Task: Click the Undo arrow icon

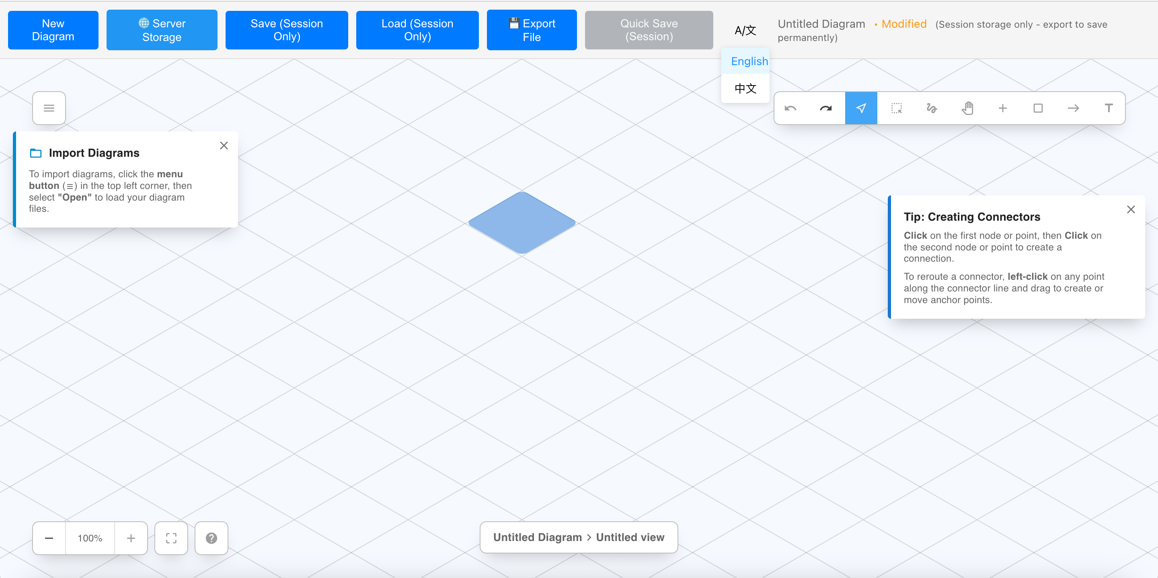Action: click(x=790, y=108)
